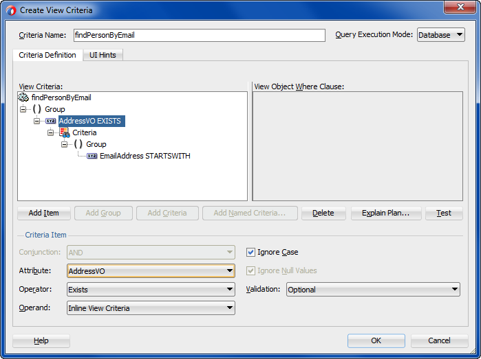Select the Criteria tree row label
The height and width of the screenshot is (359, 481).
[x=85, y=133]
